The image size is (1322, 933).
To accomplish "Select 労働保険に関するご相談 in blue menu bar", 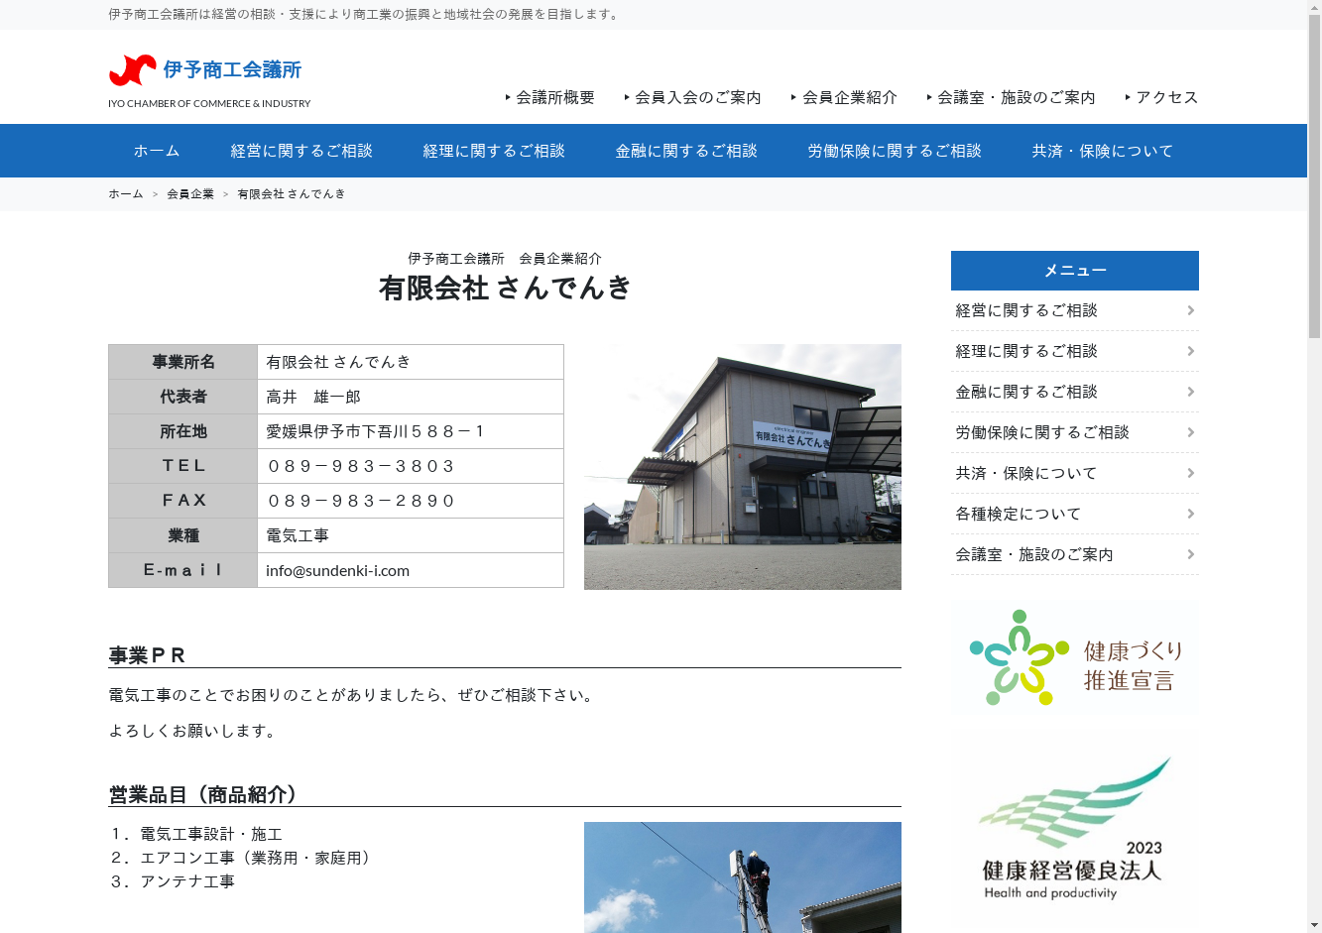I will tap(895, 151).
